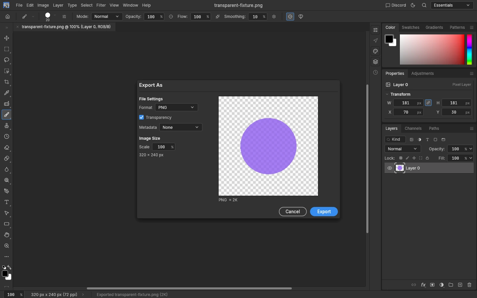This screenshot has width=477, height=298.
Task: Toggle dark mode moon icon
Action: coord(413,5)
